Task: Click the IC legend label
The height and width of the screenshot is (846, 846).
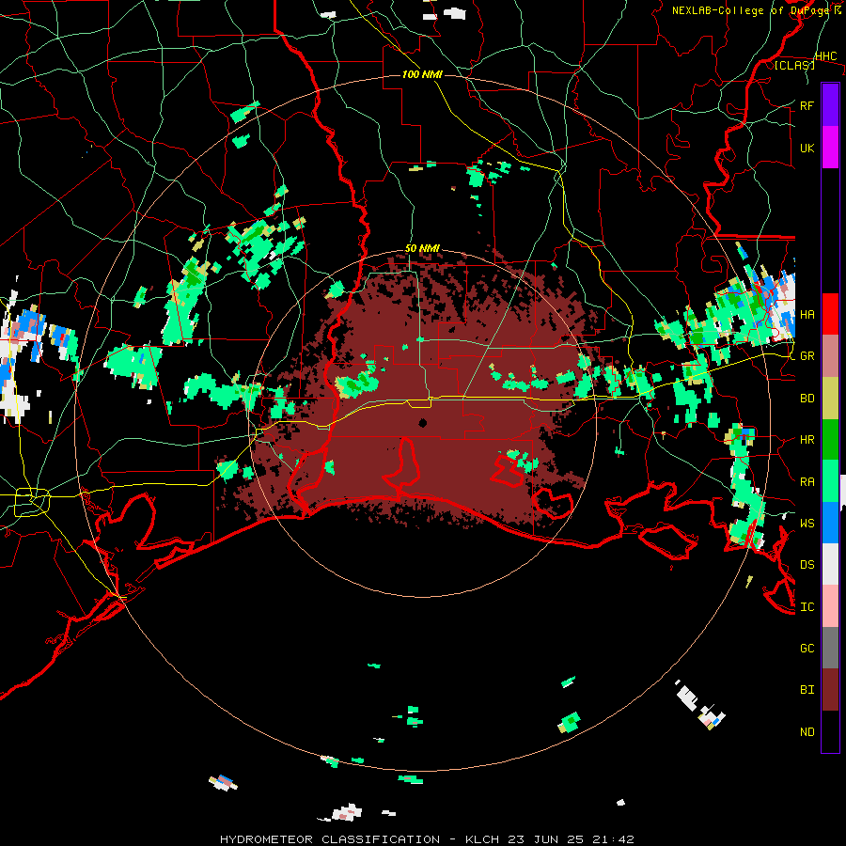Action: [x=807, y=607]
